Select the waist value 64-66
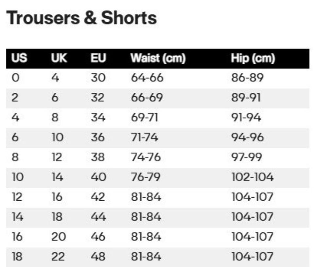This screenshot has height=267, width=314. 147,78
